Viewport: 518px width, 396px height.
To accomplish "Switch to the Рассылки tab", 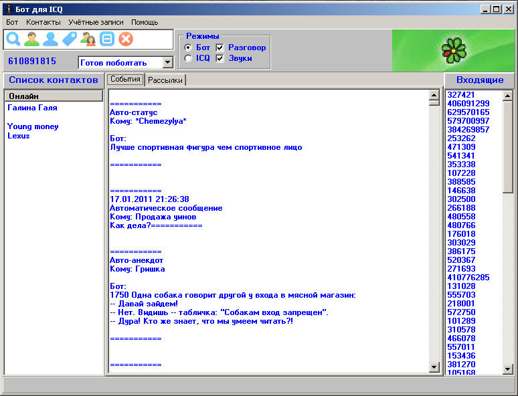I will tap(165, 80).
